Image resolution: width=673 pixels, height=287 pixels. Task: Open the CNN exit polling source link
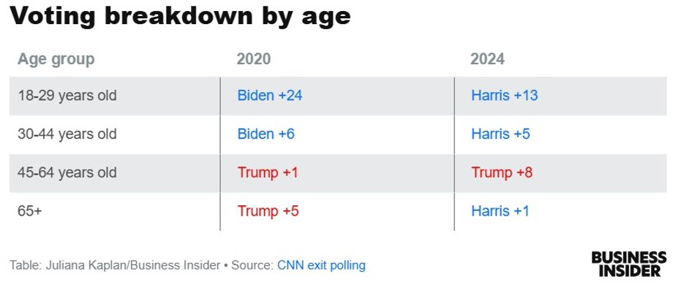pyautogui.click(x=321, y=265)
